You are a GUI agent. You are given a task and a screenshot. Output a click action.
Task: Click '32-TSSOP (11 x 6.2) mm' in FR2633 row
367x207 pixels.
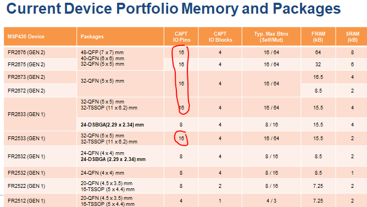point(109,108)
